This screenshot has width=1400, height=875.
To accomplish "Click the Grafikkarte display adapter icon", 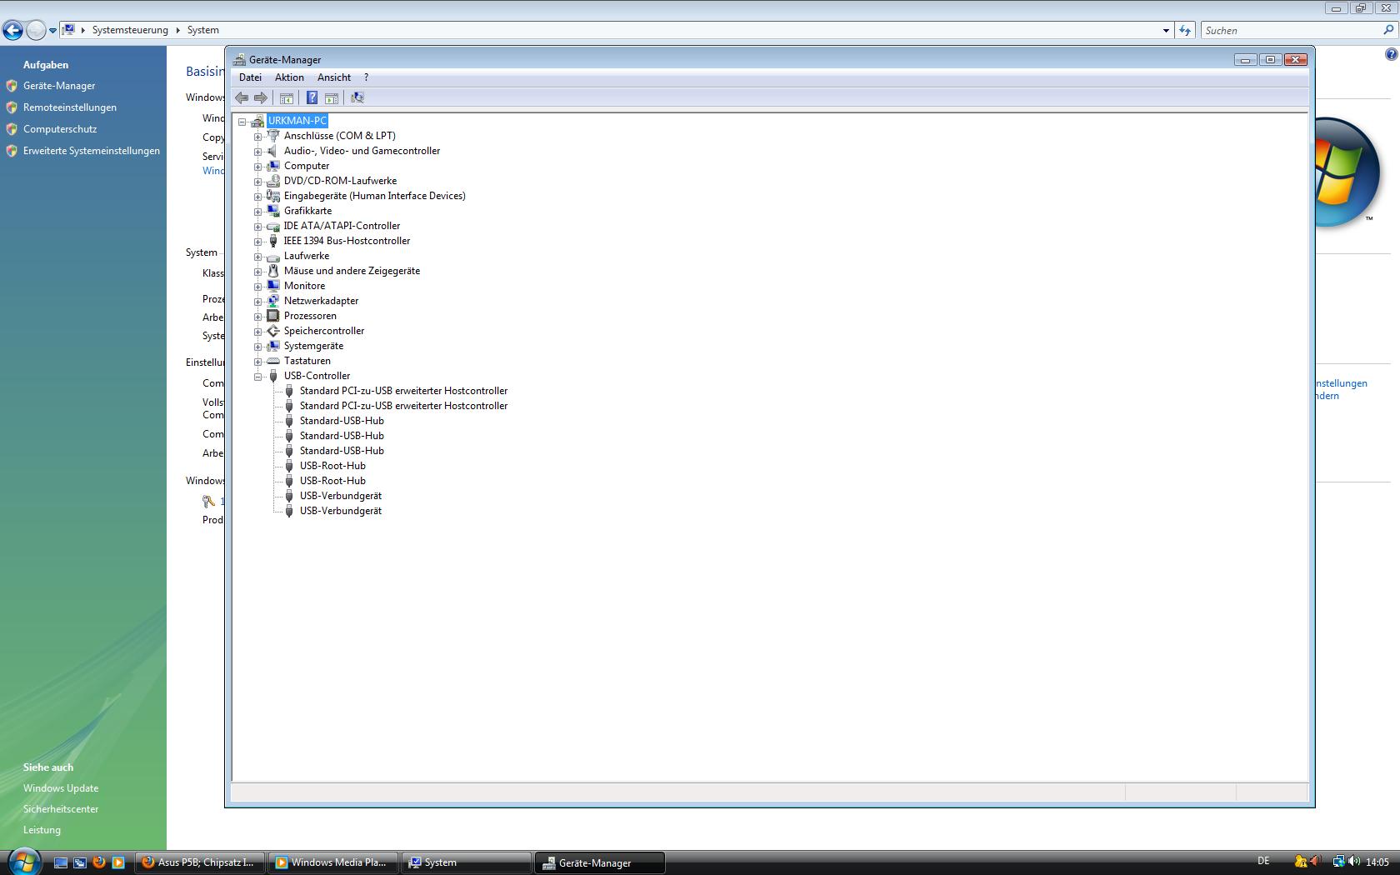I will coord(273,211).
